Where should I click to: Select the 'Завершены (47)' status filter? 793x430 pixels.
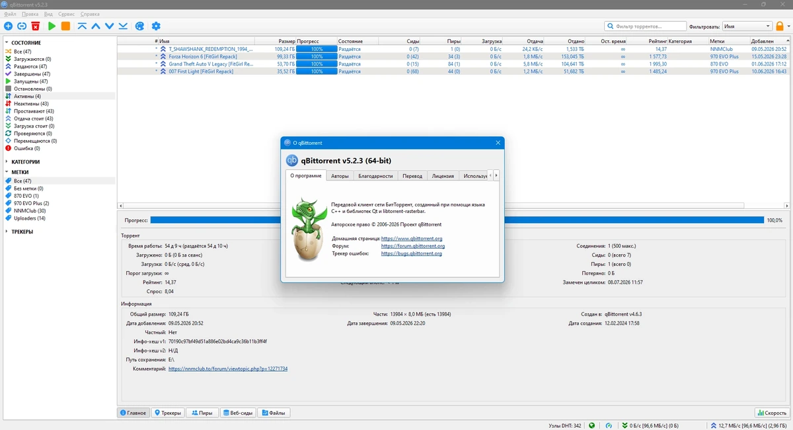[32, 73]
